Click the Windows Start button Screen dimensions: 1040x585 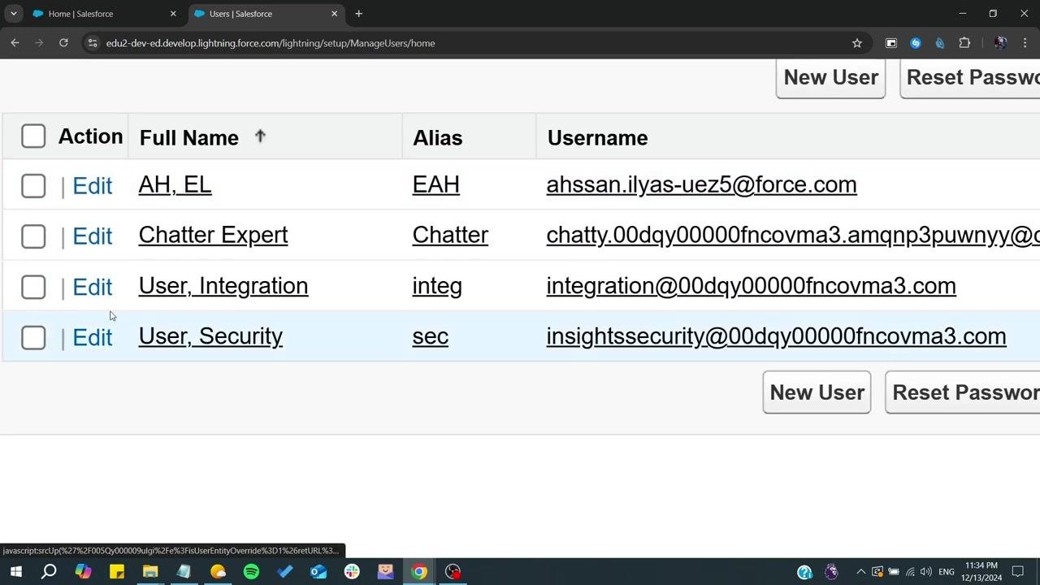pyautogui.click(x=15, y=571)
